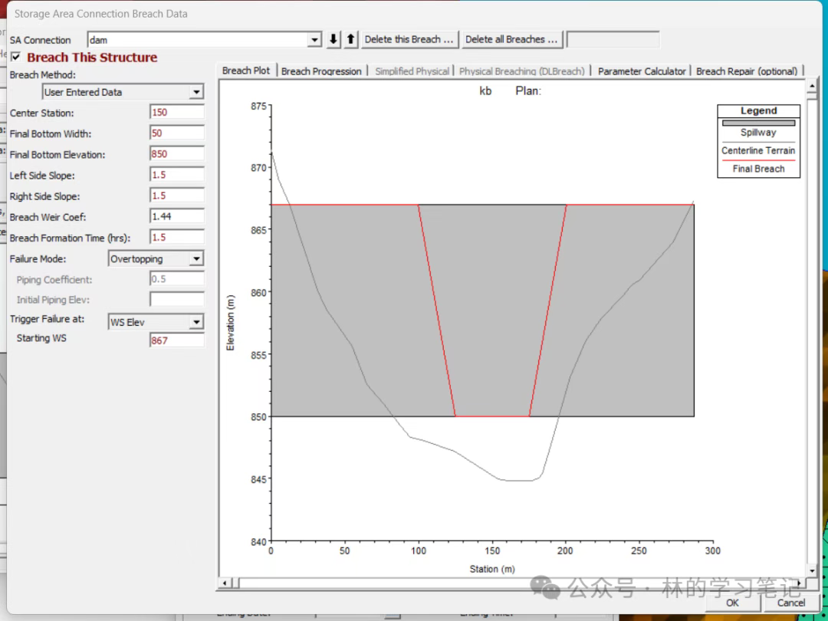This screenshot has width=828, height=621.
Task: Click the horizontal scrollbar left arrow under plot
Action: tap(225, 583)
